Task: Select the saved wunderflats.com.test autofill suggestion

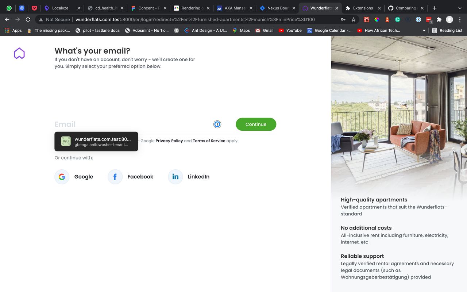Action: (x=96, y=142)
